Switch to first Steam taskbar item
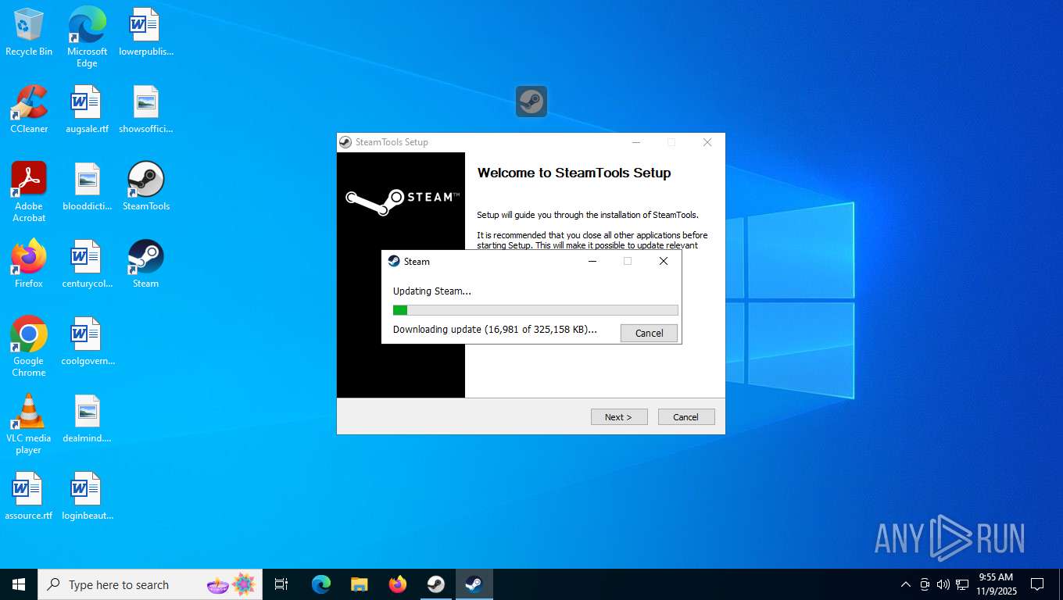The image size is (1063, 600). [436, 584]
